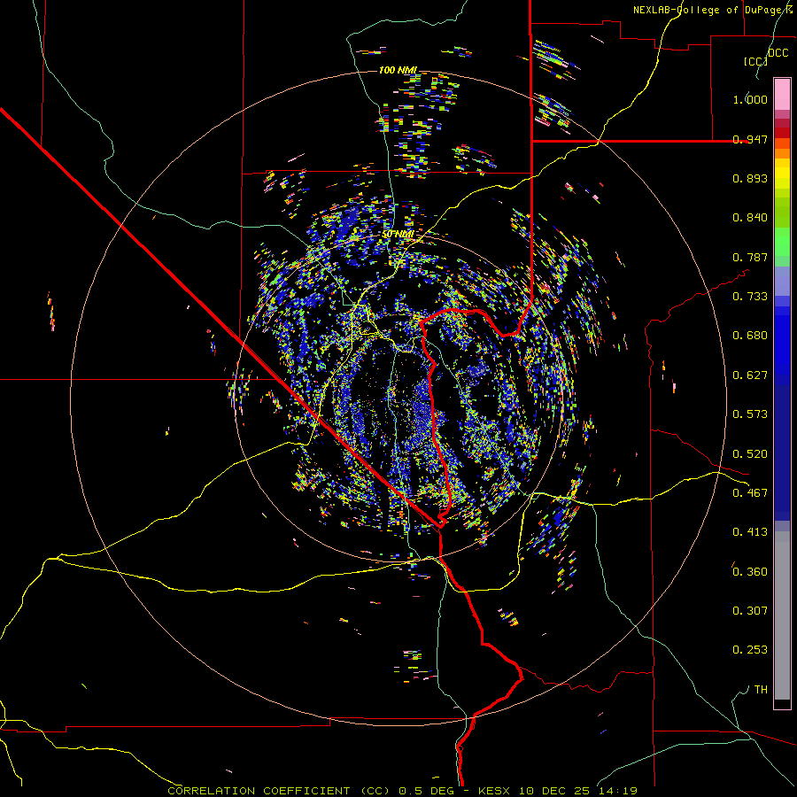Screen dimensions: 797x797
Task: Select the 0.733 legend value
Action: click(x=750, y=297)
